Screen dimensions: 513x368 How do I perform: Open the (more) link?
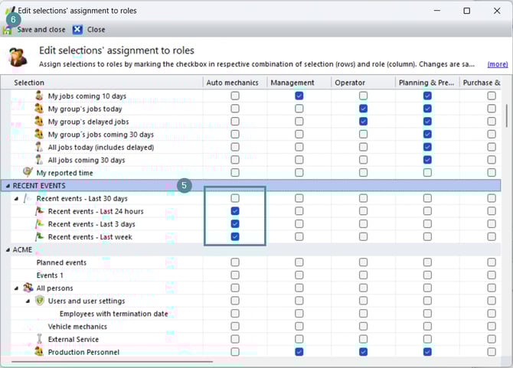click(498, 64)
